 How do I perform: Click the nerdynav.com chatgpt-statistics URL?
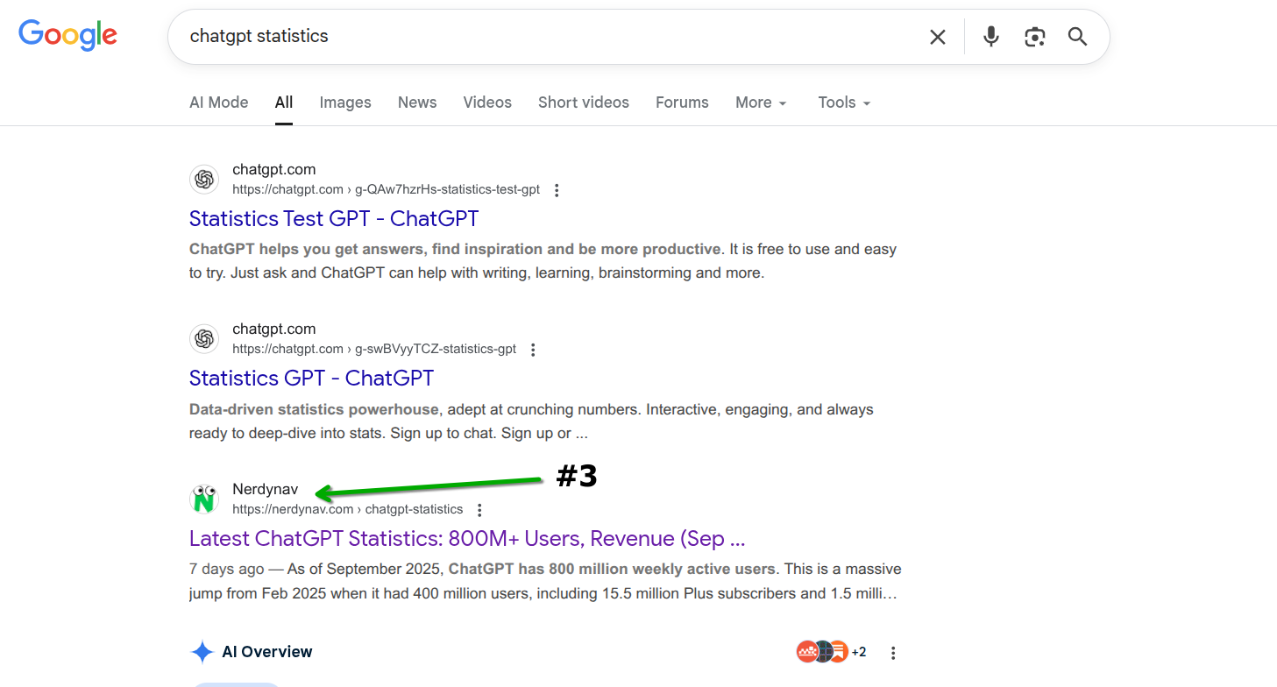point(348,509)
